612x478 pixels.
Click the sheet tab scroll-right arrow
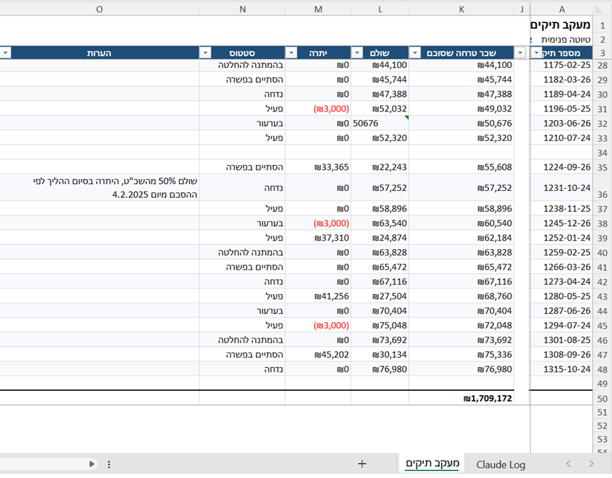591,463
